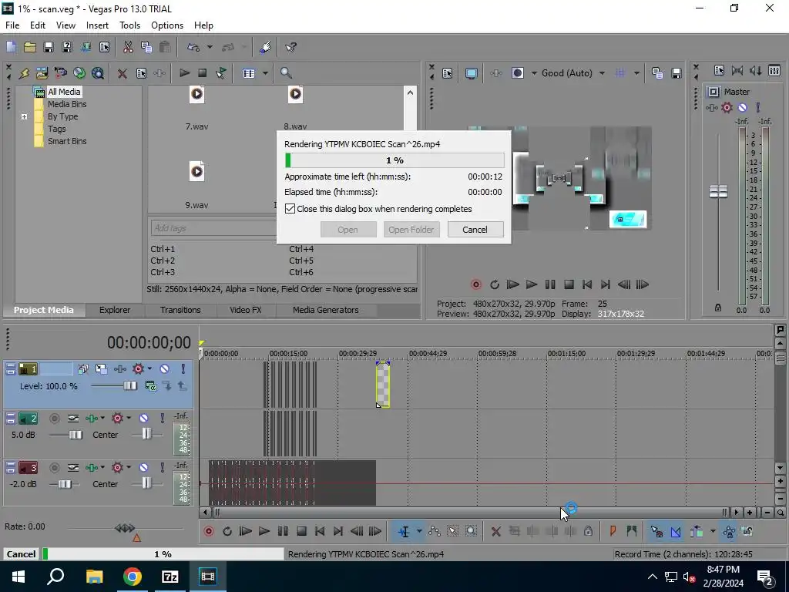The image size is (789, 592).
Task: Cancel rendering in the render dialog
Action: (475, 230)
